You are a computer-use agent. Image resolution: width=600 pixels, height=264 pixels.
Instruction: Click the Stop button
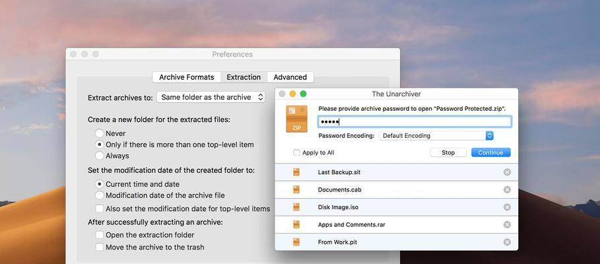[x=448, y=152]
